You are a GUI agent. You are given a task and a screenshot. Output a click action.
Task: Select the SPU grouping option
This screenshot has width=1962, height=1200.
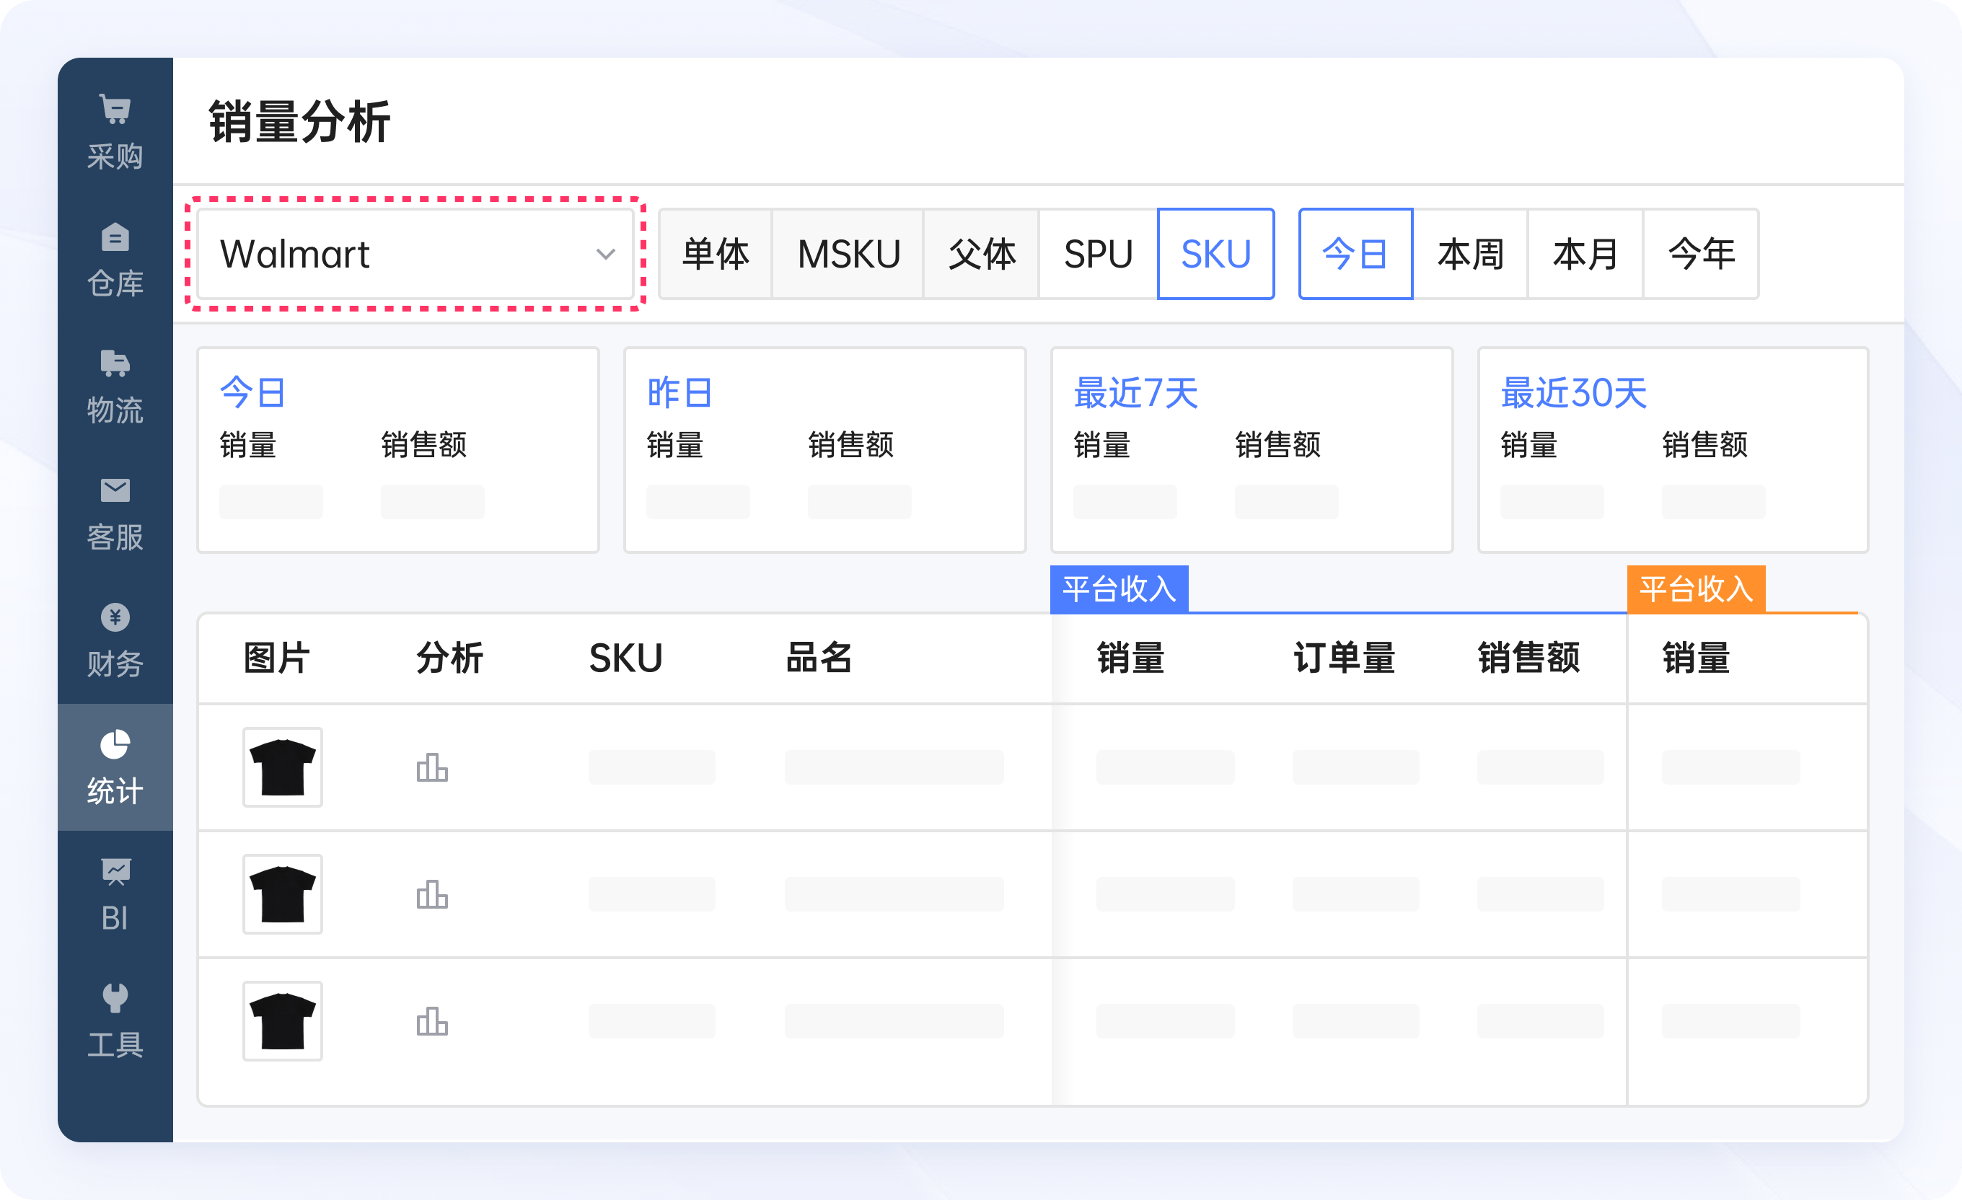[x=1098, y=253]
